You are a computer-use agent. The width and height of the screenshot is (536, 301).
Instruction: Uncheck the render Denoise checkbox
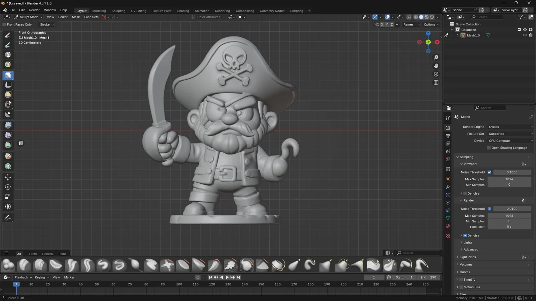465,235
